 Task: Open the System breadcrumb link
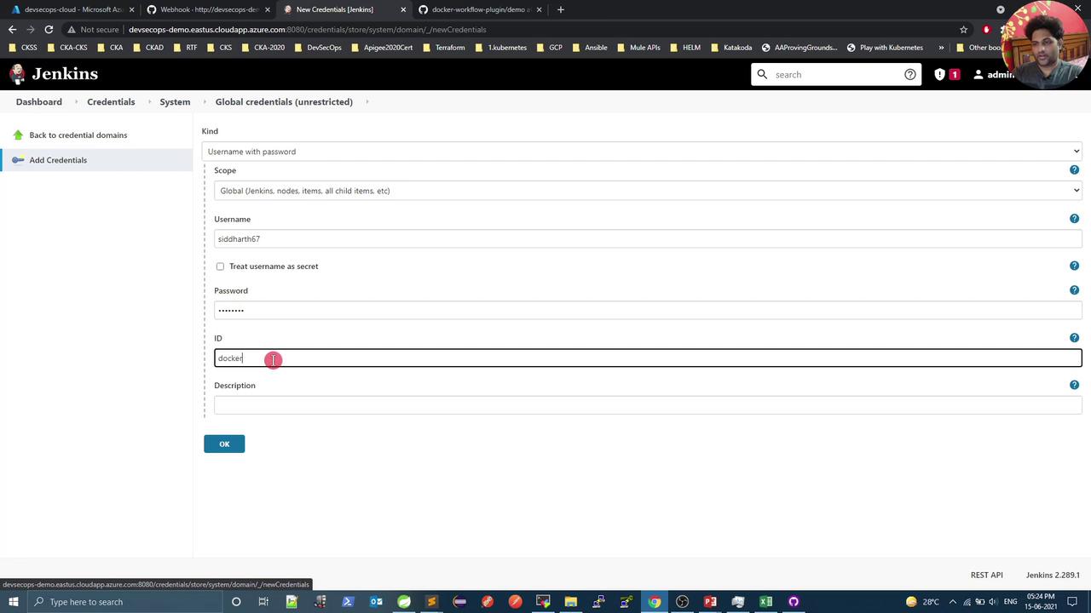pos(175,102)
